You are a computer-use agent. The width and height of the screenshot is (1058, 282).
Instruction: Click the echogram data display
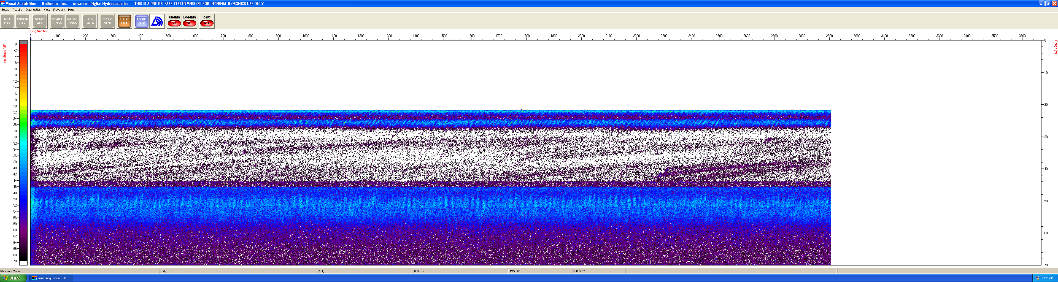pyautogui.click(x=430, y=188)
